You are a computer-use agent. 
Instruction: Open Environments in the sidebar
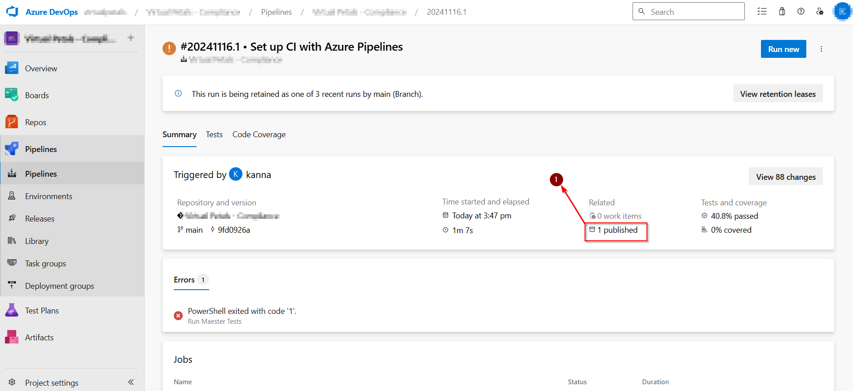click(x=48, y=196)
